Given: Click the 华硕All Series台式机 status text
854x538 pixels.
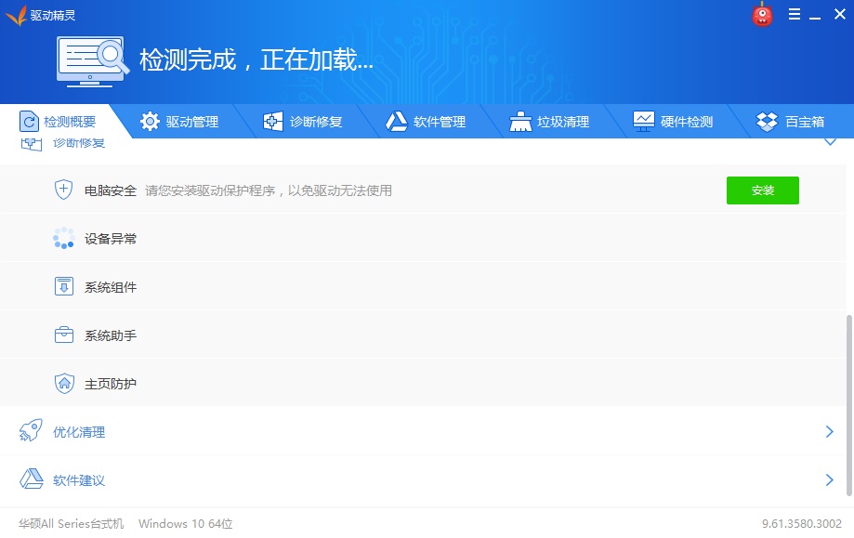Looking at the screenshot, I should click(70, 523).
